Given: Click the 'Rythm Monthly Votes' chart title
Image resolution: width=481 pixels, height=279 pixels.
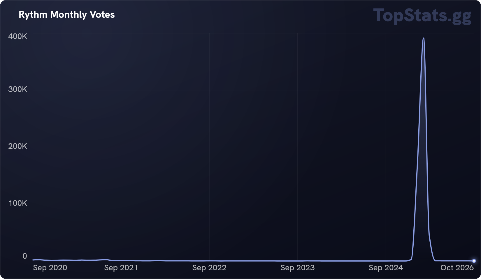Looking at the screenshot, I should (x=67, y=15).
